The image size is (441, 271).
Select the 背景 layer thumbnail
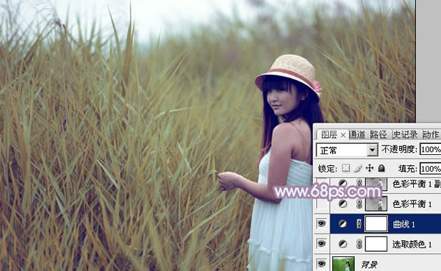pos(343,264)
